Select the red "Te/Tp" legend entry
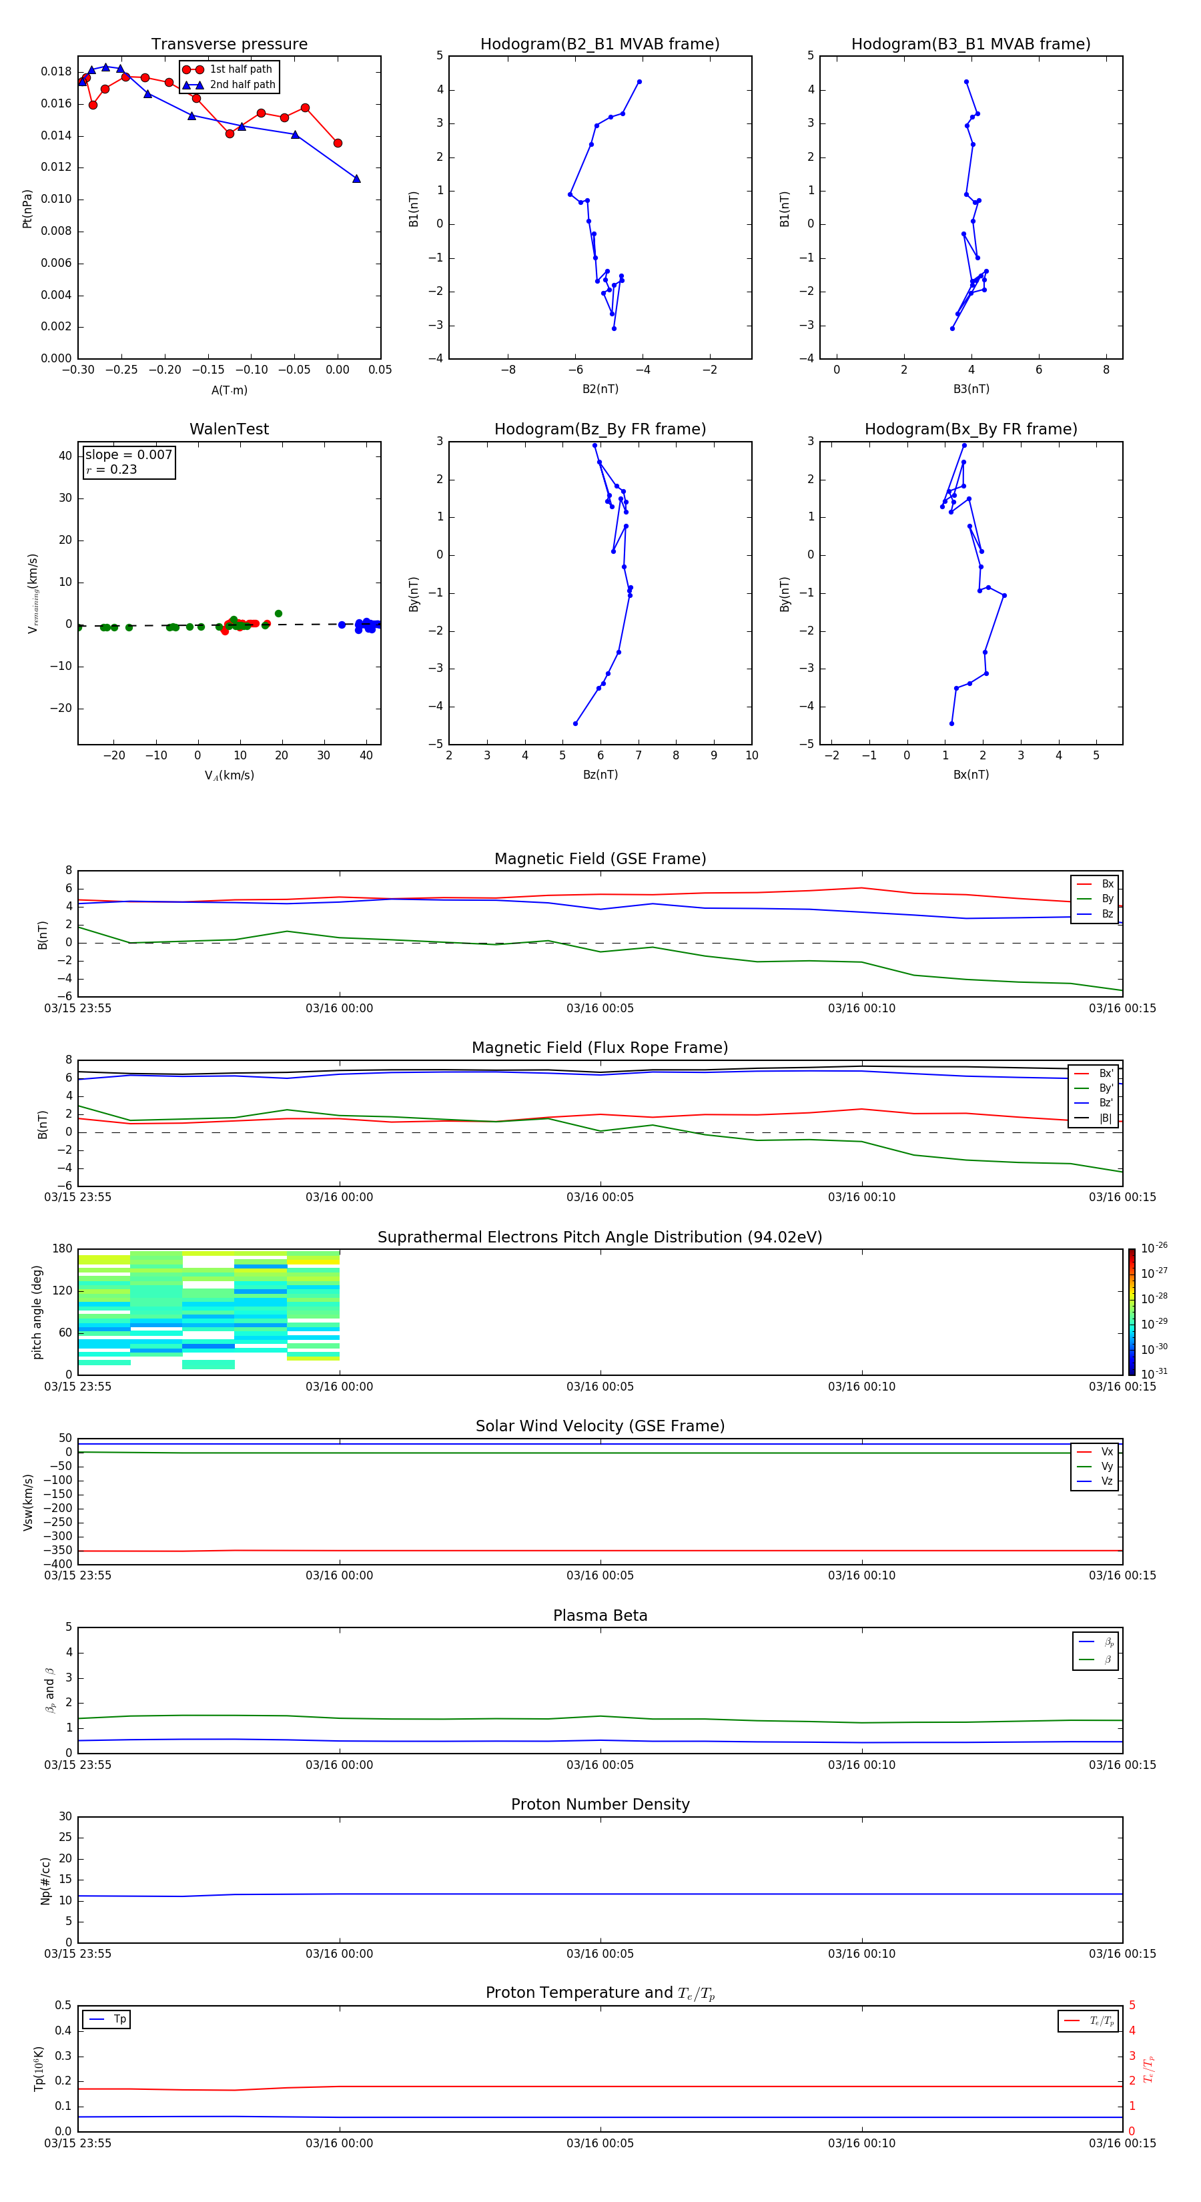 (x=1090, y=2021)
